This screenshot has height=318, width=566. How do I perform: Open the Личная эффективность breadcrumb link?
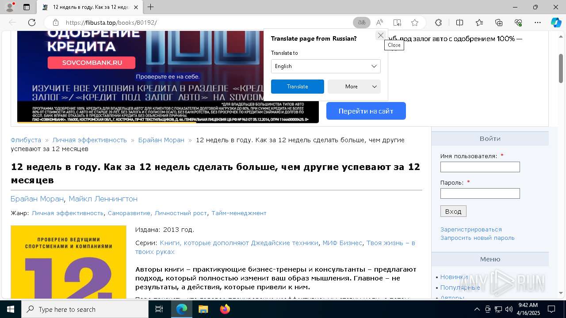coord(89,140)
